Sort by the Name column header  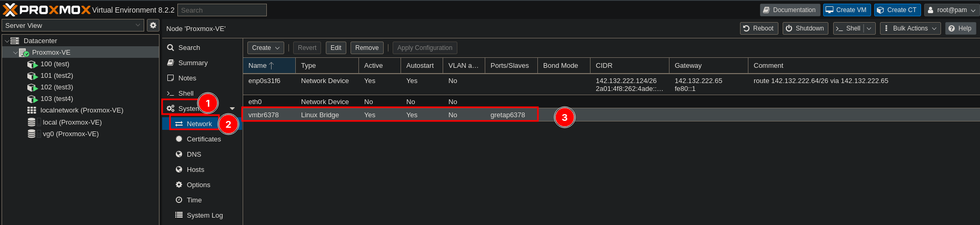tap(269, 66)
